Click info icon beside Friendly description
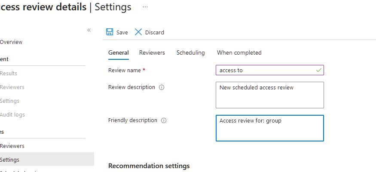 (164, 120)
